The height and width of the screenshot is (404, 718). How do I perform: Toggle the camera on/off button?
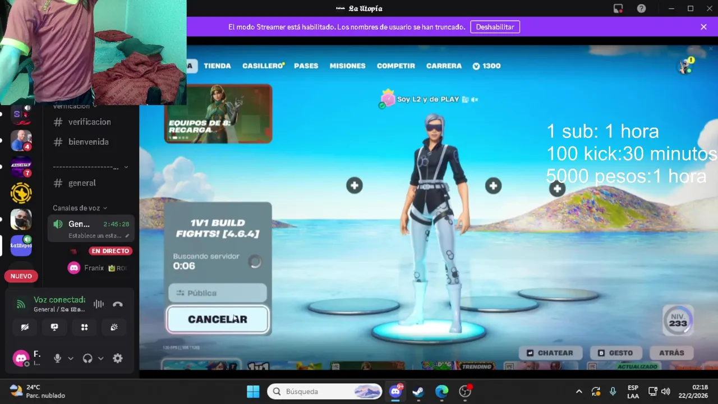point(25,327)
